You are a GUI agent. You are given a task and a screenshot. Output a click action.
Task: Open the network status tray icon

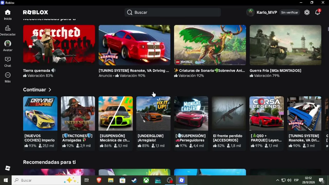[x=283, y=180]
